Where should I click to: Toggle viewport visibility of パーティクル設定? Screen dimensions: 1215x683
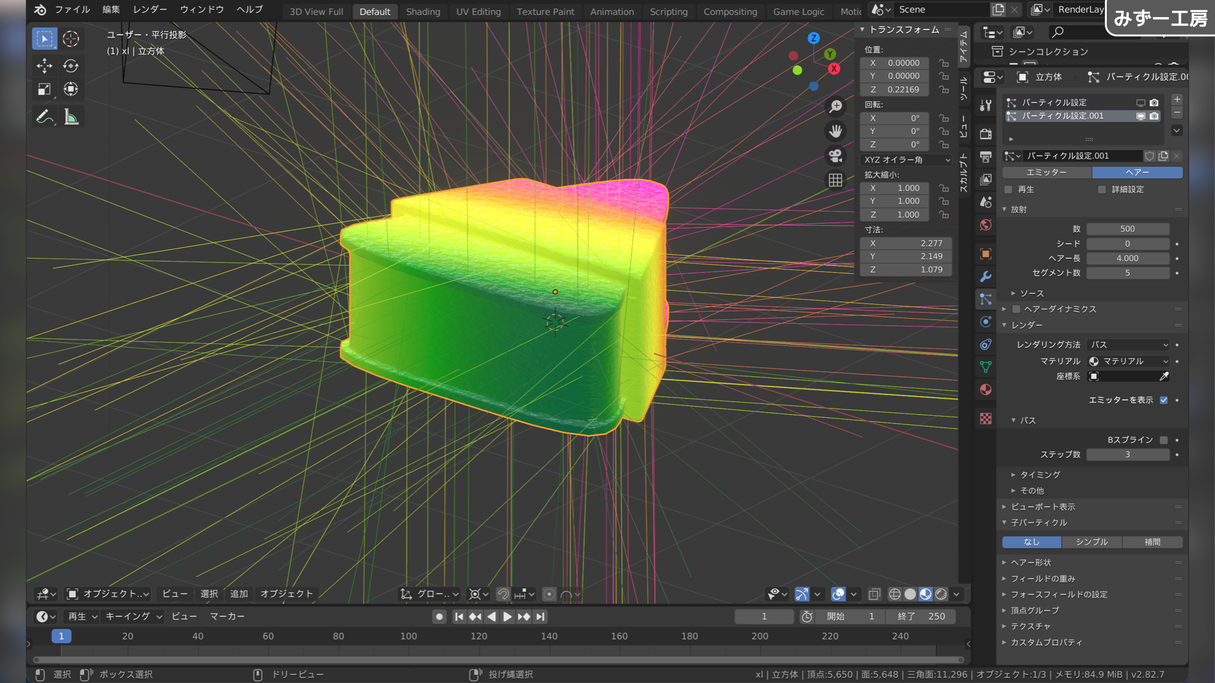[1140, 102]
